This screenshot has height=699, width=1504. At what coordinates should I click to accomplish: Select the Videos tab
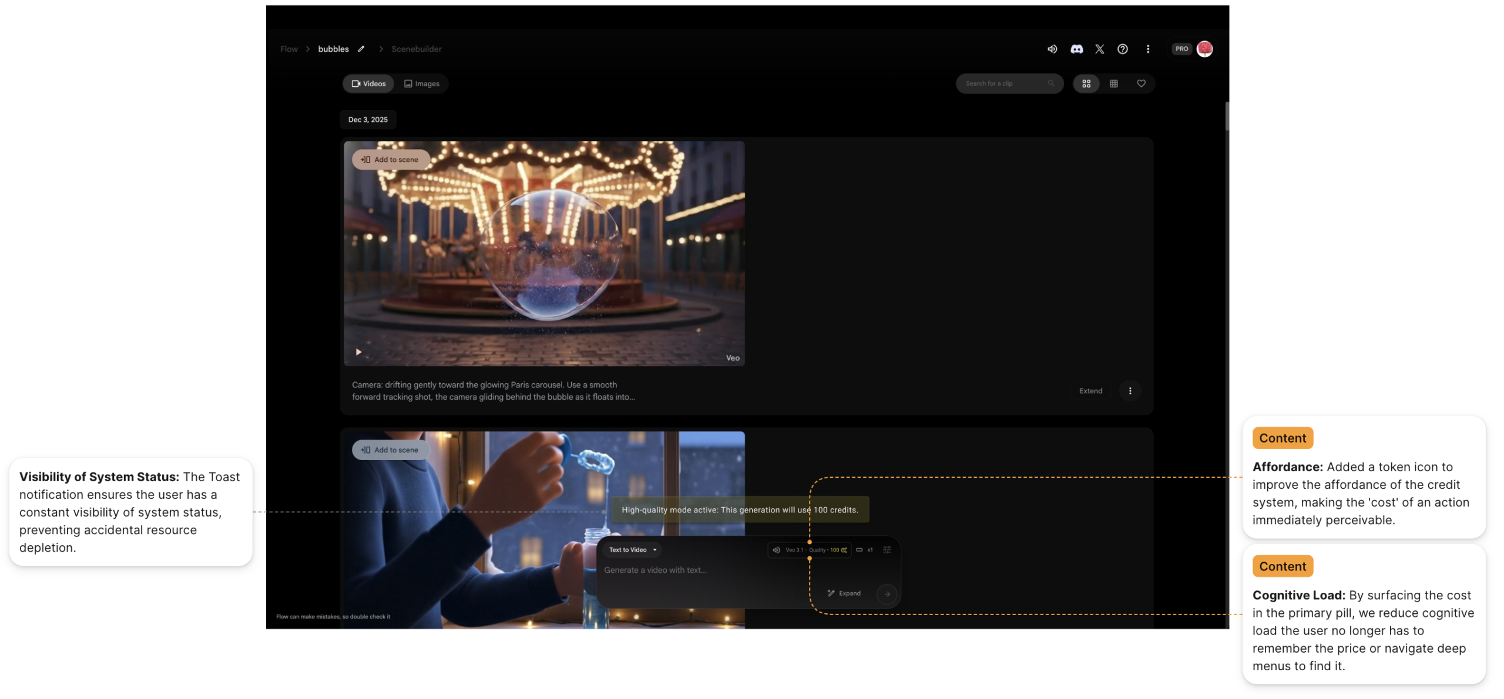(x=368, y=84)
